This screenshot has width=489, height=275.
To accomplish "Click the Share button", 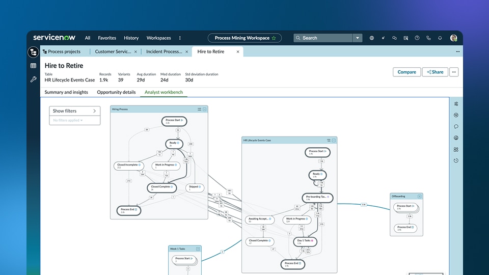I will click(x=435, y=72).
